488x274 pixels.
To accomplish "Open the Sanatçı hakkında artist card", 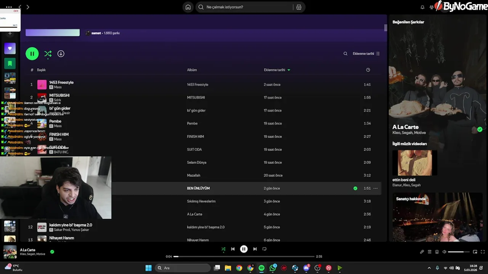I will tap(438, 217).
